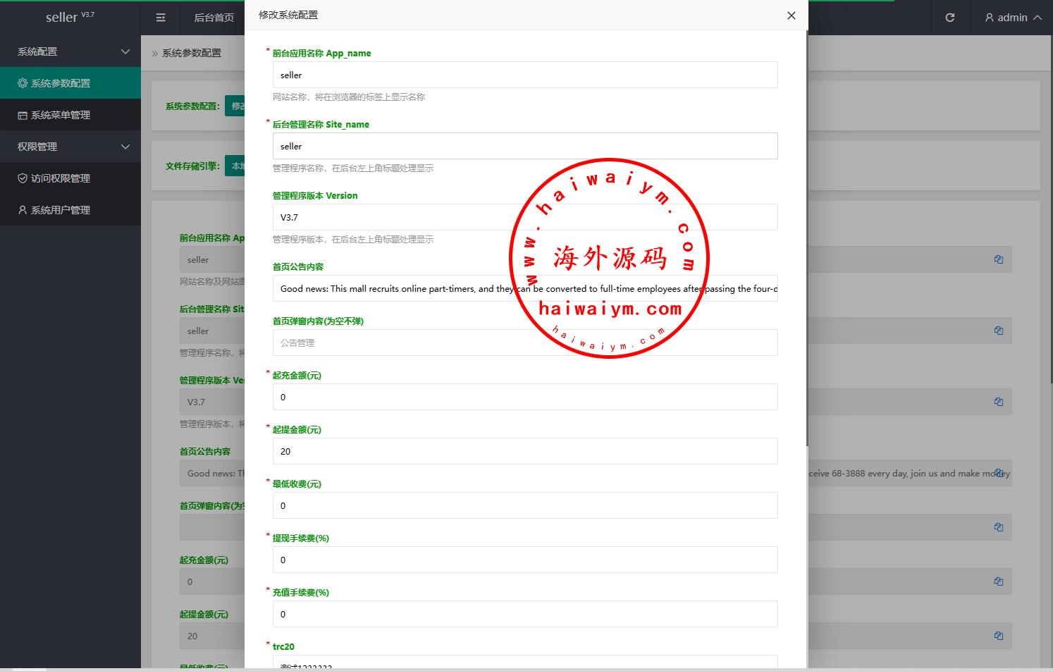Collapse the 系统配置 sidebar group
This screenshot has width=1053, height=671.
coord(70,51)
